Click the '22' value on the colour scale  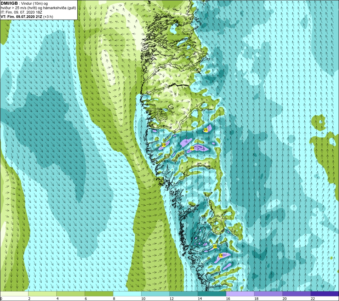point(313,299)
